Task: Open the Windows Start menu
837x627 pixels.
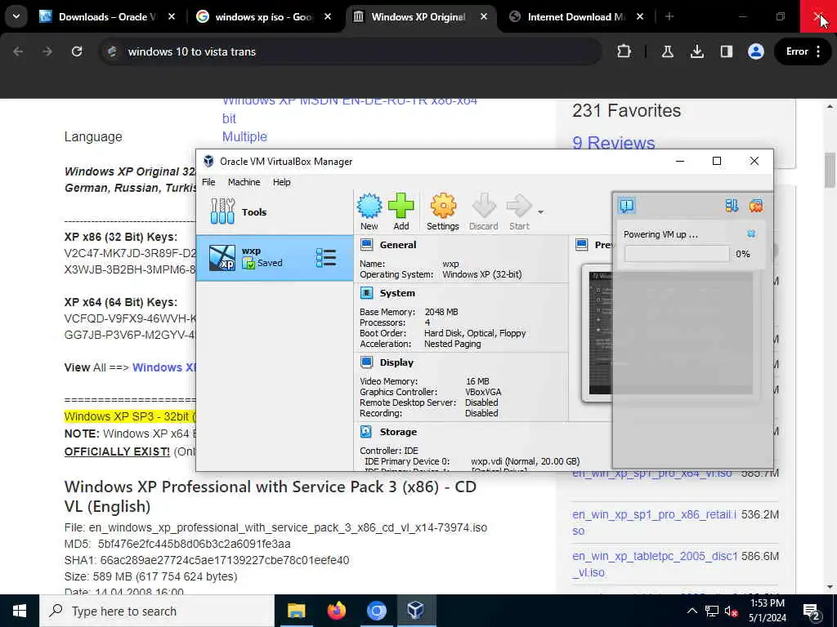Action: pos(20,611)
